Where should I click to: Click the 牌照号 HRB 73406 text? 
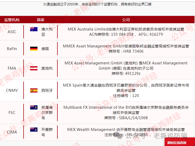126,51
